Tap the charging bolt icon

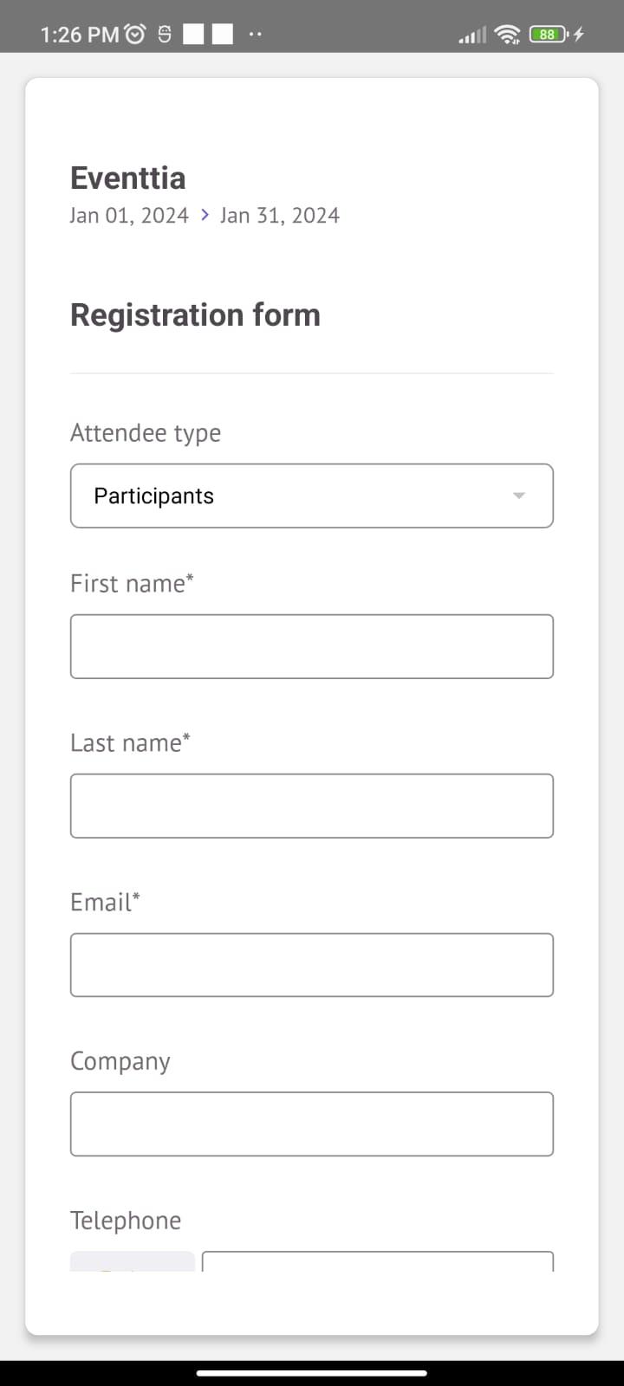(579, 35)
